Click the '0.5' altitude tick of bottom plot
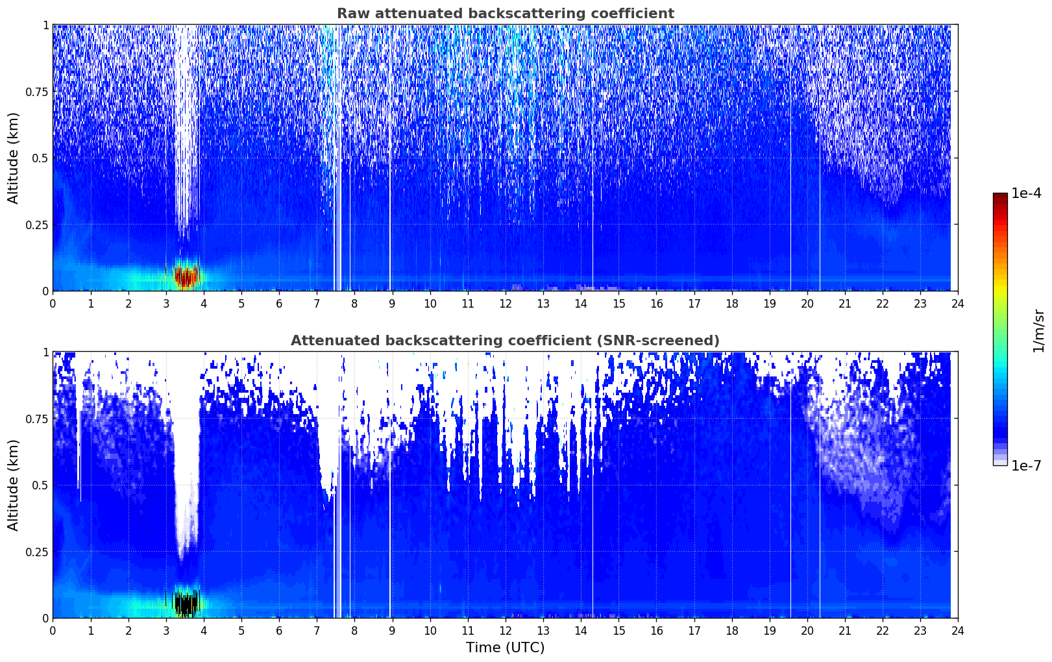1052x662 pixels. pos(40,485)
